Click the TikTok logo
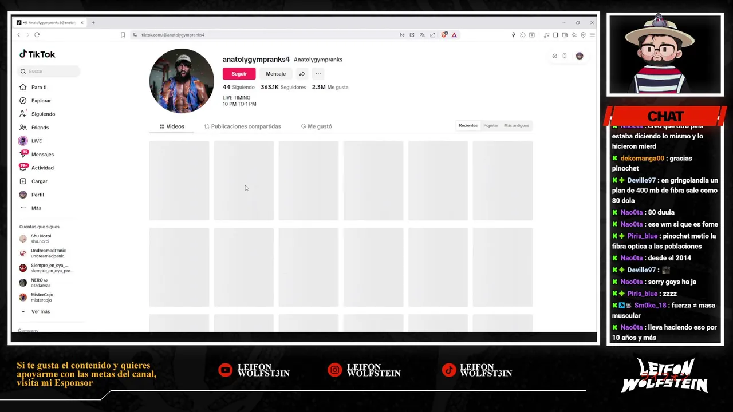Image resolution: width=733 pixels, height=412 pixels. (x=37, y=54)
